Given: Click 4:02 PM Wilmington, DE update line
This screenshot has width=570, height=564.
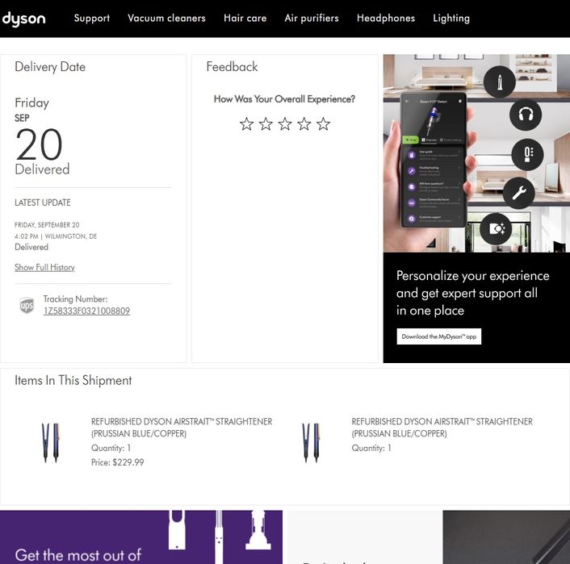Looking at the screenshot, I should pyautogui.click(x=56, y=236).
